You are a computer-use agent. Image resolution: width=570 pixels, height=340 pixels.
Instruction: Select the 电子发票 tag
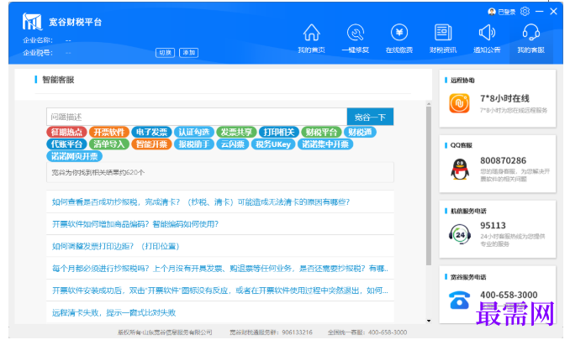pos(151,132)
